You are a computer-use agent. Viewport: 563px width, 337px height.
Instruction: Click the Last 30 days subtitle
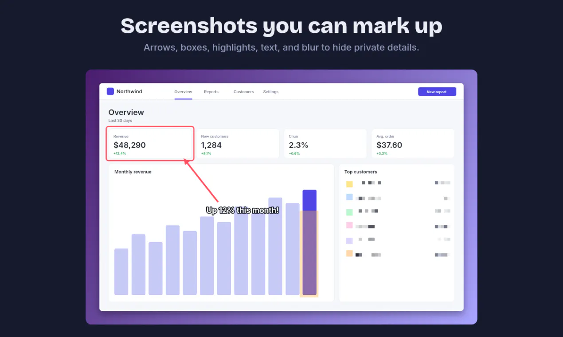[x=120, y=121]
